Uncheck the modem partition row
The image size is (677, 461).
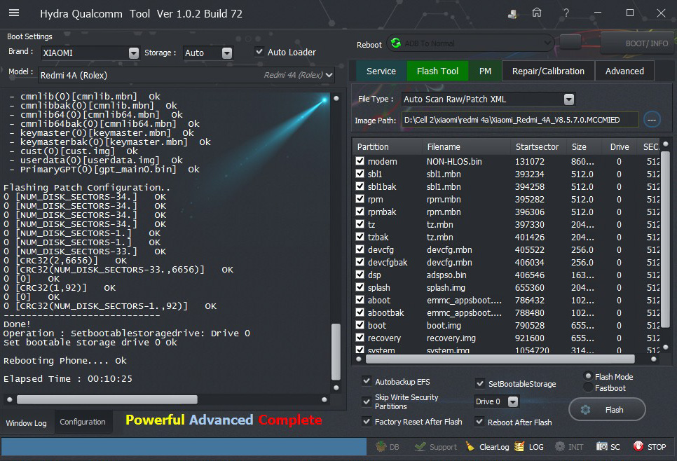360,161
